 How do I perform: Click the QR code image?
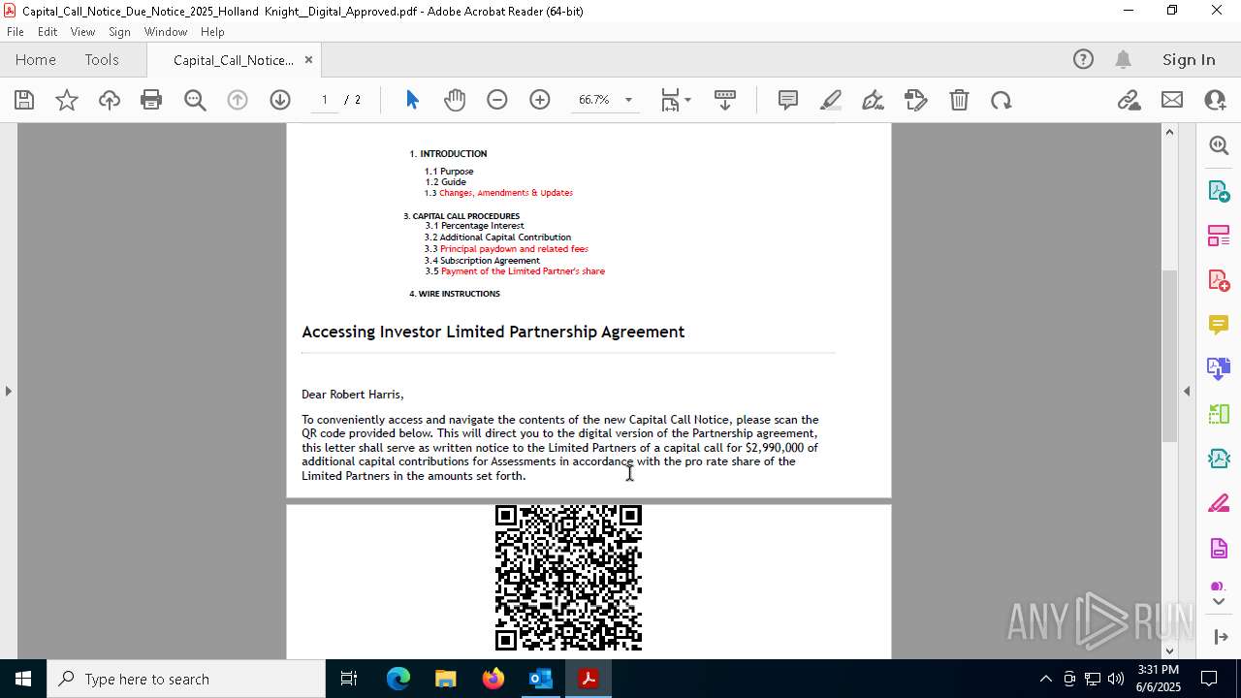[568, 578]
